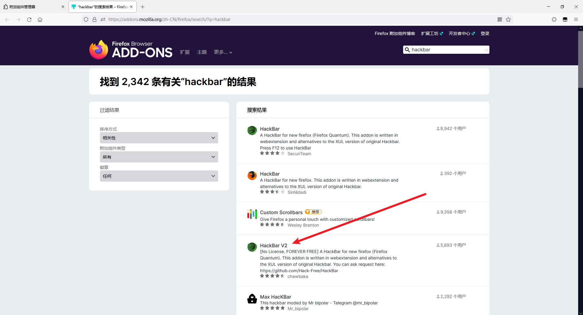This screenshot has width=583, height=315.
Task: Click the page vertical scrollbar thumb
Action: pos(581,59)
